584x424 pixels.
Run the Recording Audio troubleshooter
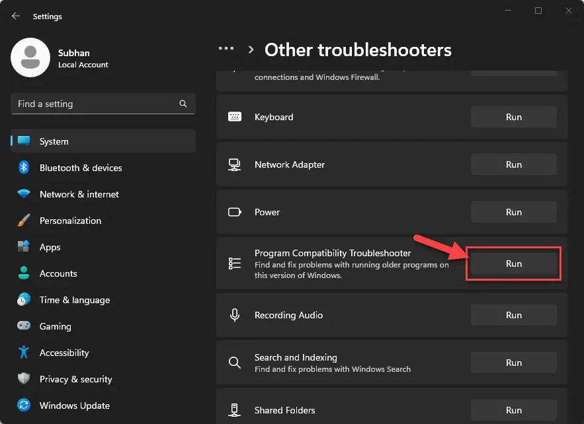point(514,315)
